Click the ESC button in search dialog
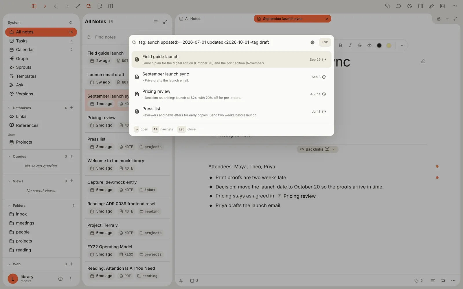The height and width of the screenshot is (289, 463). (x=325, y=42)
